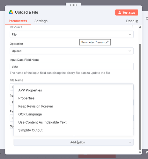Switch to the Settings tab
Screen dimensions: 148x159
(41, 21)
